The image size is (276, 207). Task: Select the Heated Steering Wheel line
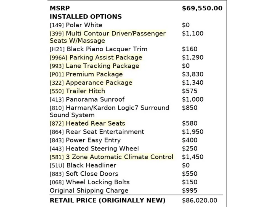point(94,148)
